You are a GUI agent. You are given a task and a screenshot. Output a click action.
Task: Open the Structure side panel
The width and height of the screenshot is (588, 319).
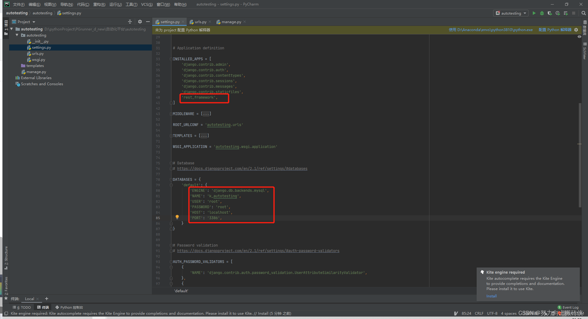(x=6, y=258)
